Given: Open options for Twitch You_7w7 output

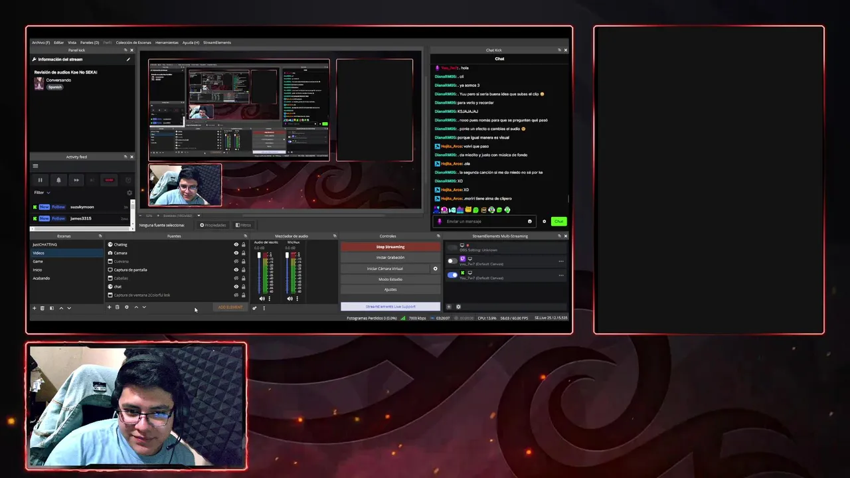Looking at the screenshot, I should 561,261.
